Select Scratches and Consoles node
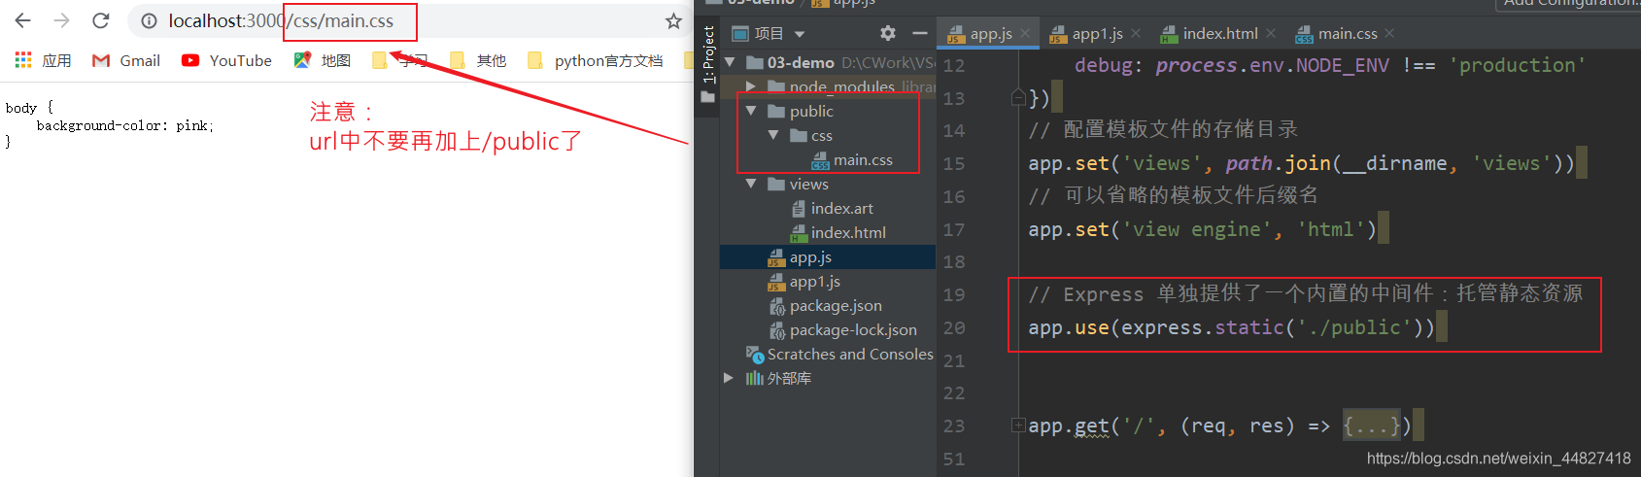Image resolution: width=1641 pixels, height=477 pixels. point(839,354)
